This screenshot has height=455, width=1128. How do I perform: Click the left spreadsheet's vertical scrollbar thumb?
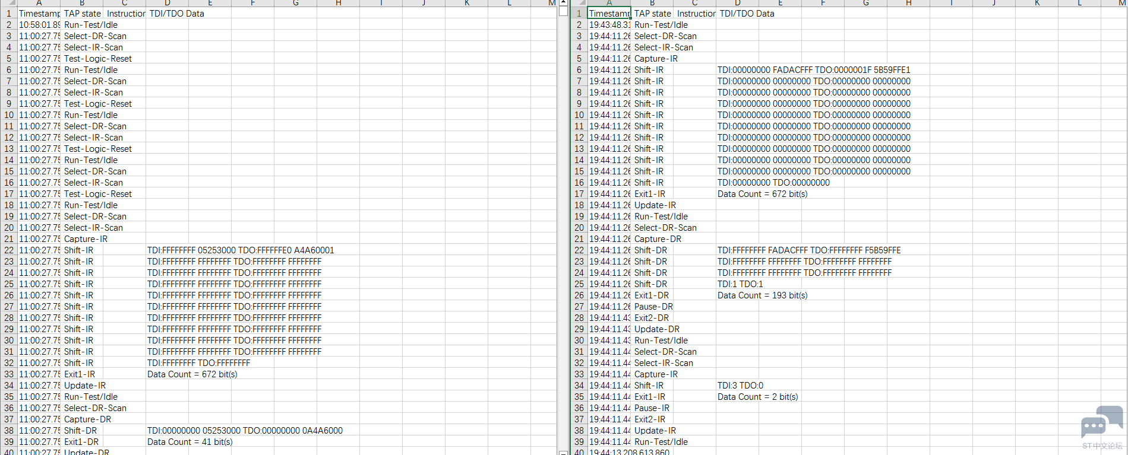point(563,11)
